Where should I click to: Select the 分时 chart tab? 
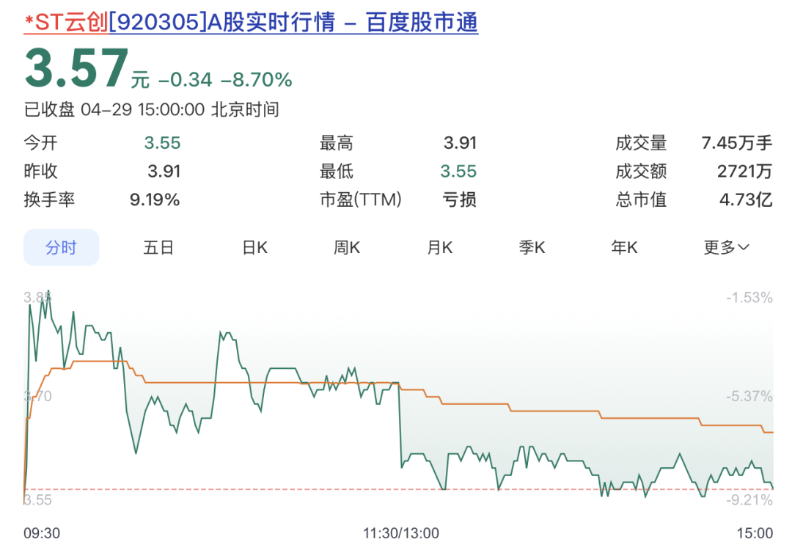(x=61, y=248)
